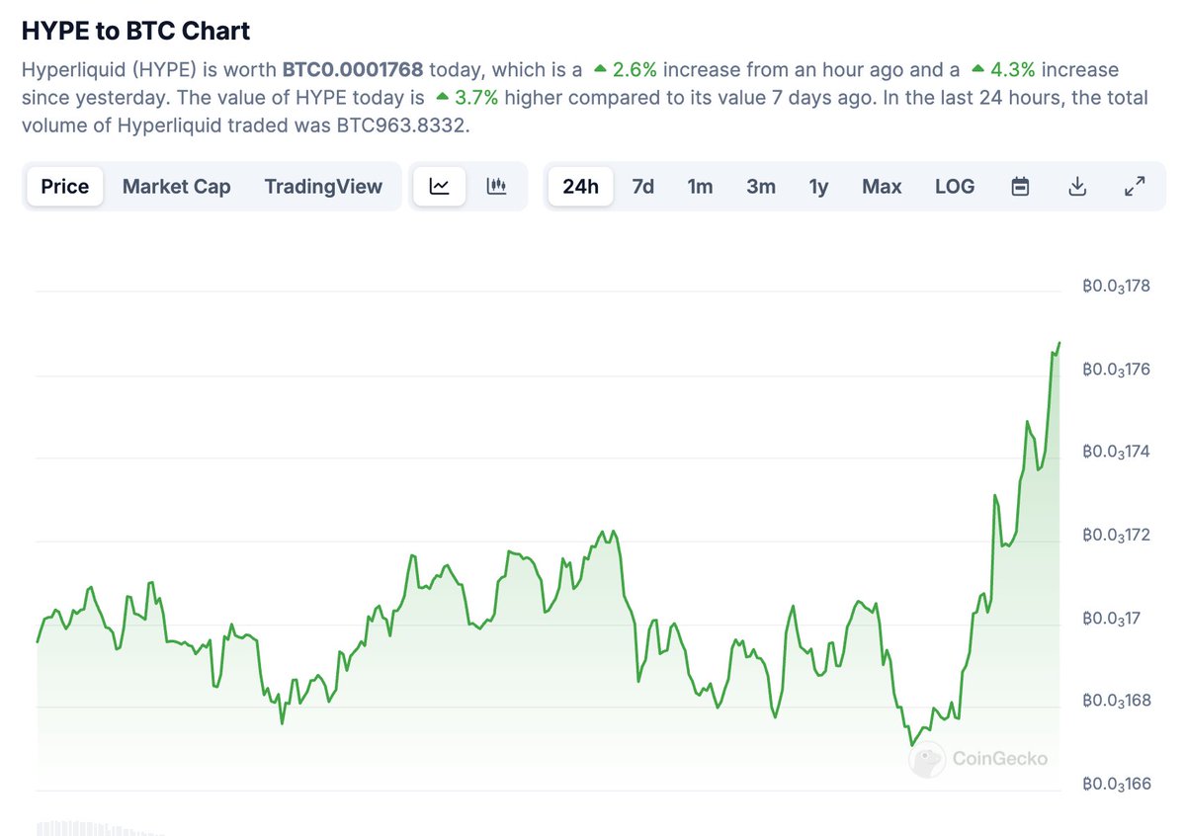This screenshot has height=836, width=1186.
Task: Click the ฿0.0₃166 axis label
Action: click(1116, 786)
